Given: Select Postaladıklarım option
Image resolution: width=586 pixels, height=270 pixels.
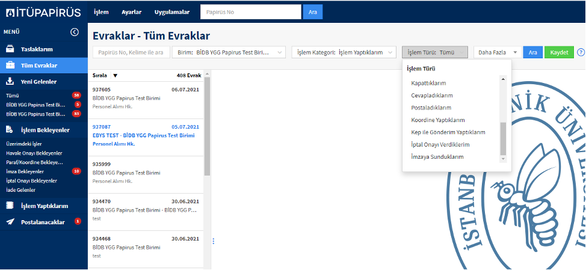Looking at the screenshot, I should point(431,108).
